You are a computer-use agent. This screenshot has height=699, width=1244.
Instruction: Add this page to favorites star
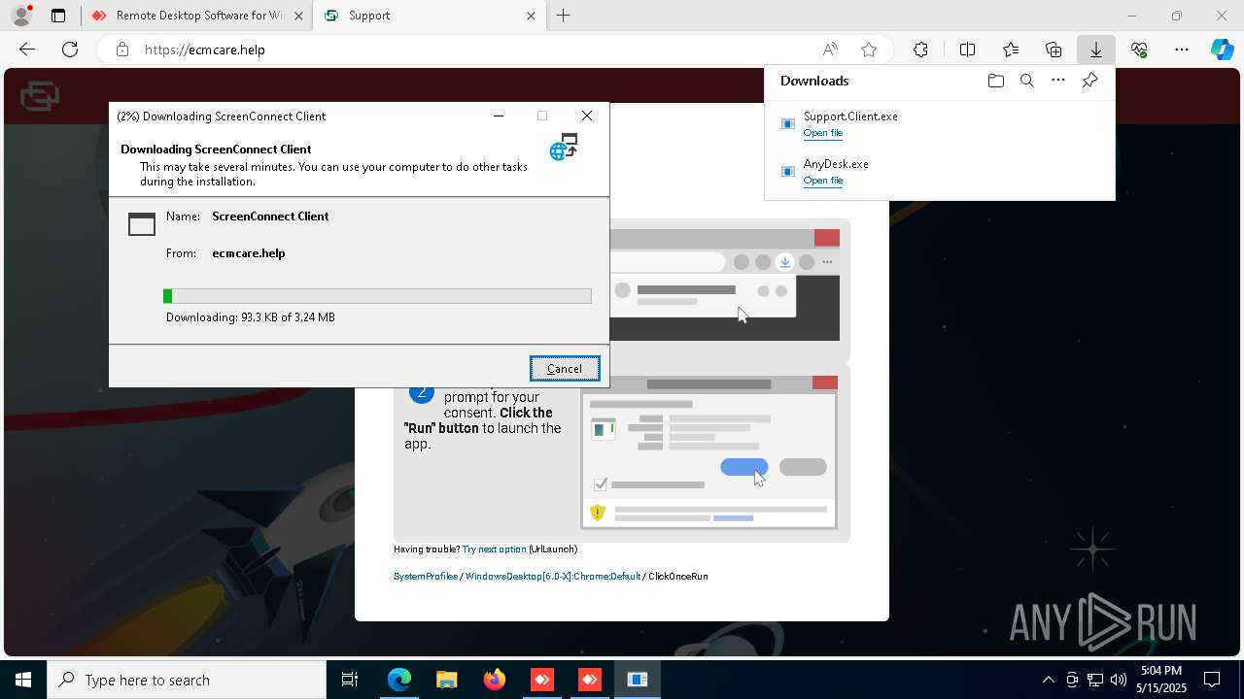click(x=869, y=50)
